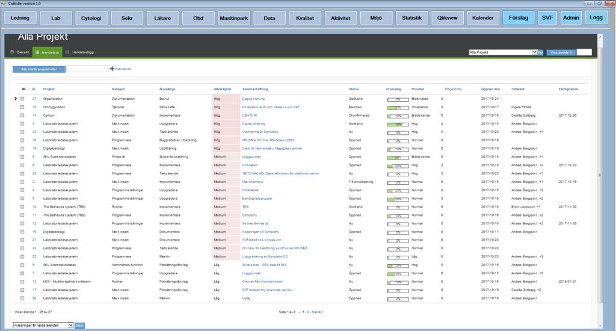The image size is (616, 331).
Task: Open the bulk actions dropdown for selected ärenden
Action: (x=43, y=325)
